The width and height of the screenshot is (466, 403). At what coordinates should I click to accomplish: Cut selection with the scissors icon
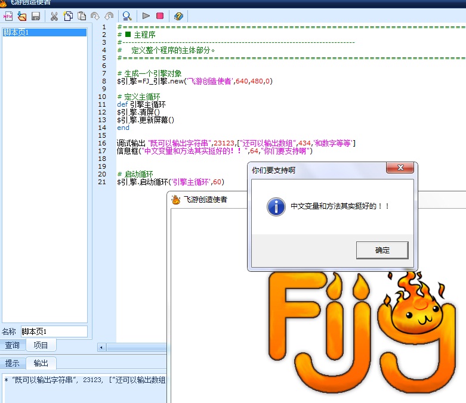pyautogui.click(x=54, y=16)
